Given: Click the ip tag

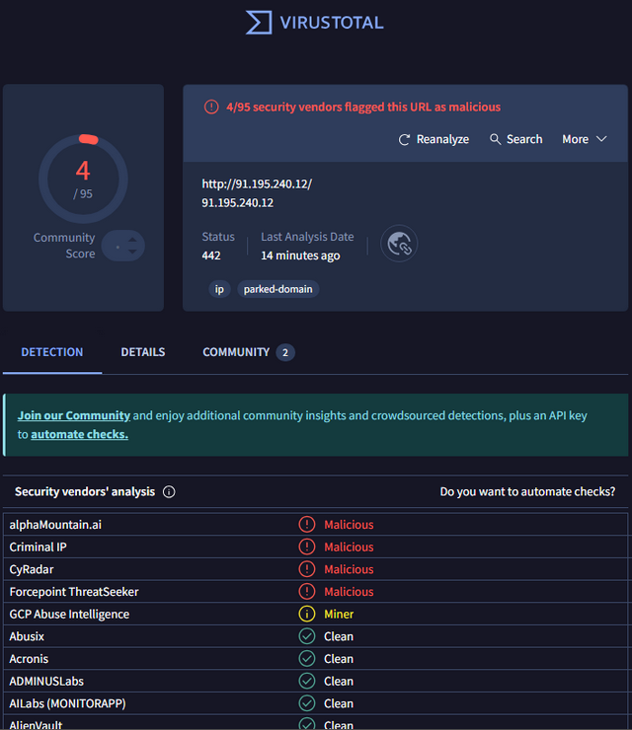Looking at the screenshot, I should click(x=219, y=289).
